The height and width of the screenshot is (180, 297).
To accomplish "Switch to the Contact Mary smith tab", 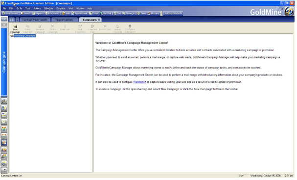I will coord(35,20).
